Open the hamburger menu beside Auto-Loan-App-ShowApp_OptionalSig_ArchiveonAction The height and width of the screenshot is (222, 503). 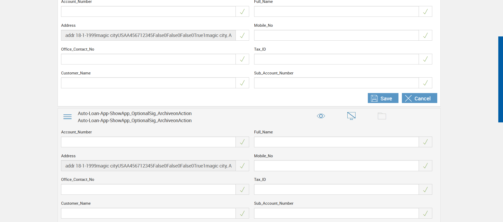[67, 117]
